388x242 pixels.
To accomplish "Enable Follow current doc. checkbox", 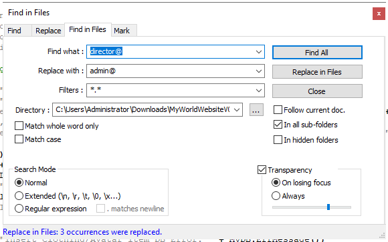I will (x=278, y=110).
